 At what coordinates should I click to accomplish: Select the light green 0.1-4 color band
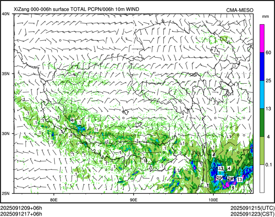pyautogui.click(x=262, y=151)
